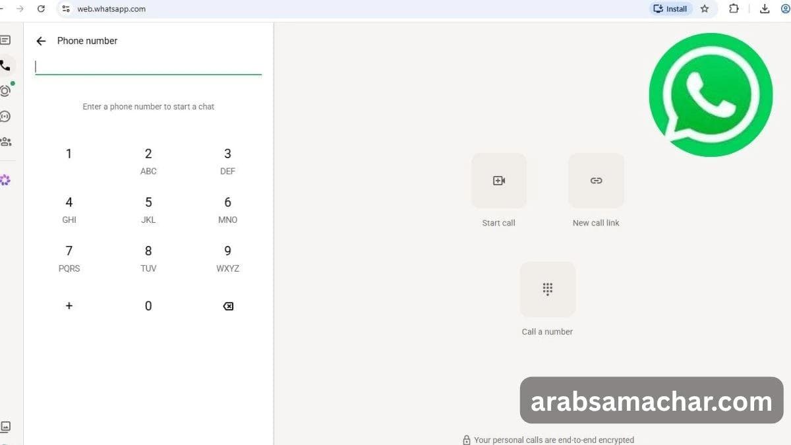
Task: Tap the plus key on the dial pad
Action: point(69,306)
